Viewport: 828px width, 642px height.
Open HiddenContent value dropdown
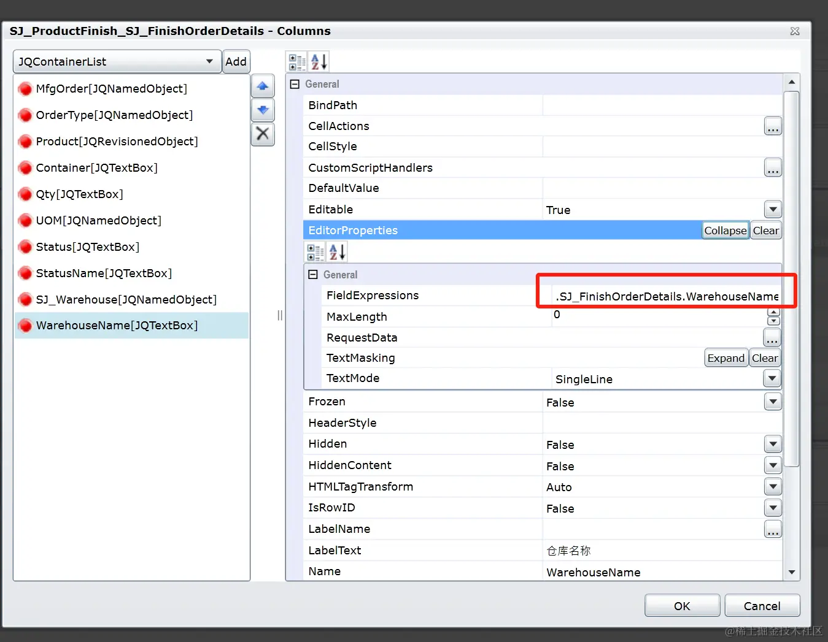point(773,465)
